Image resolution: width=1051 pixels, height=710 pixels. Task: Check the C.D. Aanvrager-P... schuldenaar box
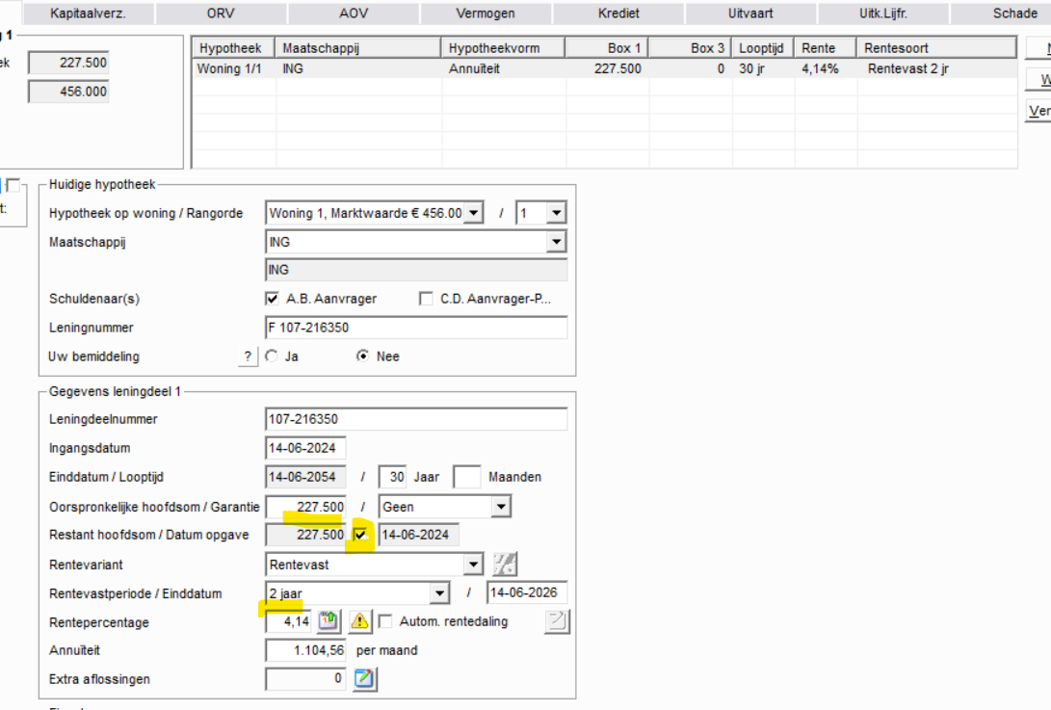pos(426,299)
